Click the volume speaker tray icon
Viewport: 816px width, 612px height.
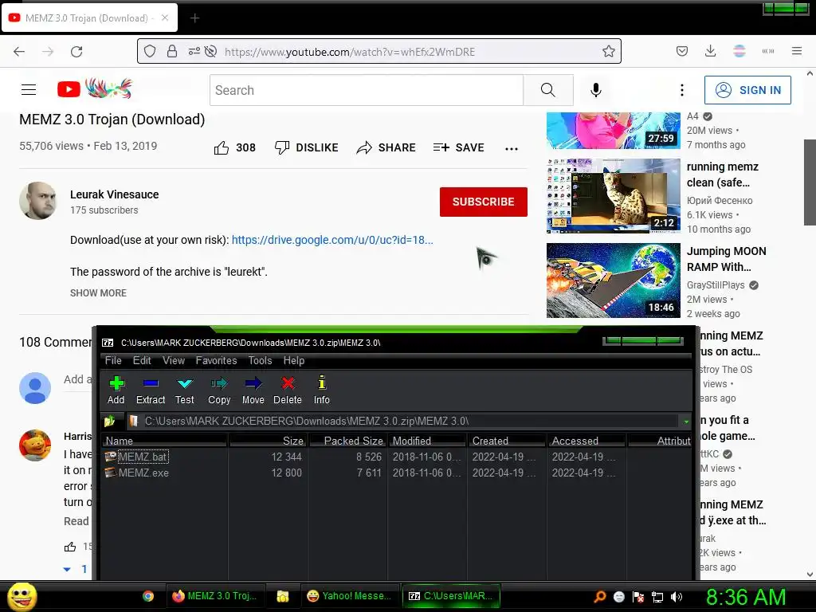677,597
